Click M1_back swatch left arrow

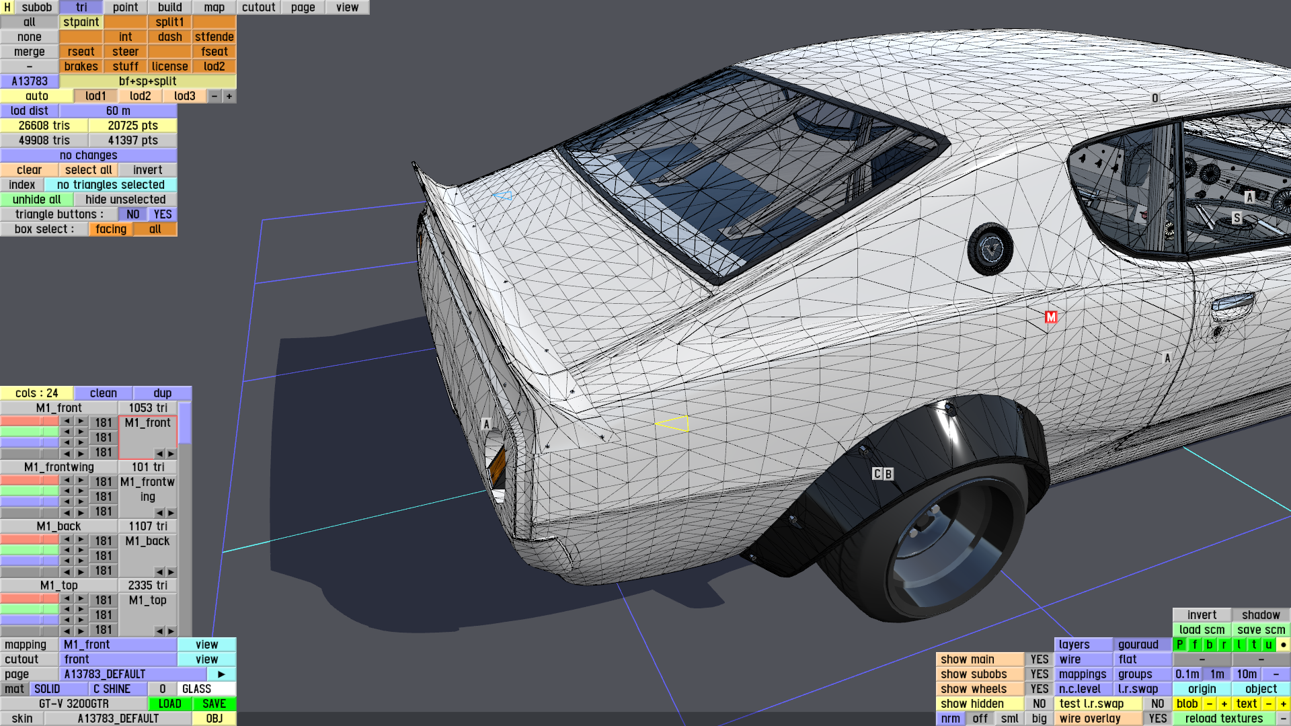(159, 572)
